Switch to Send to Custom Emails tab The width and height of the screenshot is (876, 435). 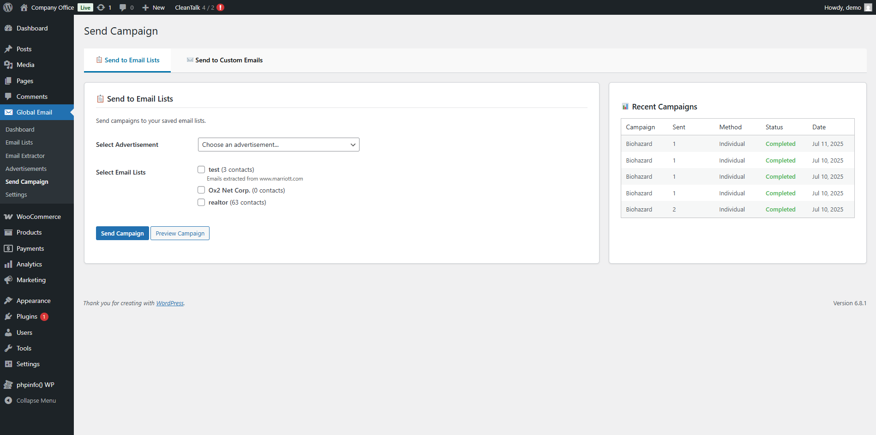225,60
